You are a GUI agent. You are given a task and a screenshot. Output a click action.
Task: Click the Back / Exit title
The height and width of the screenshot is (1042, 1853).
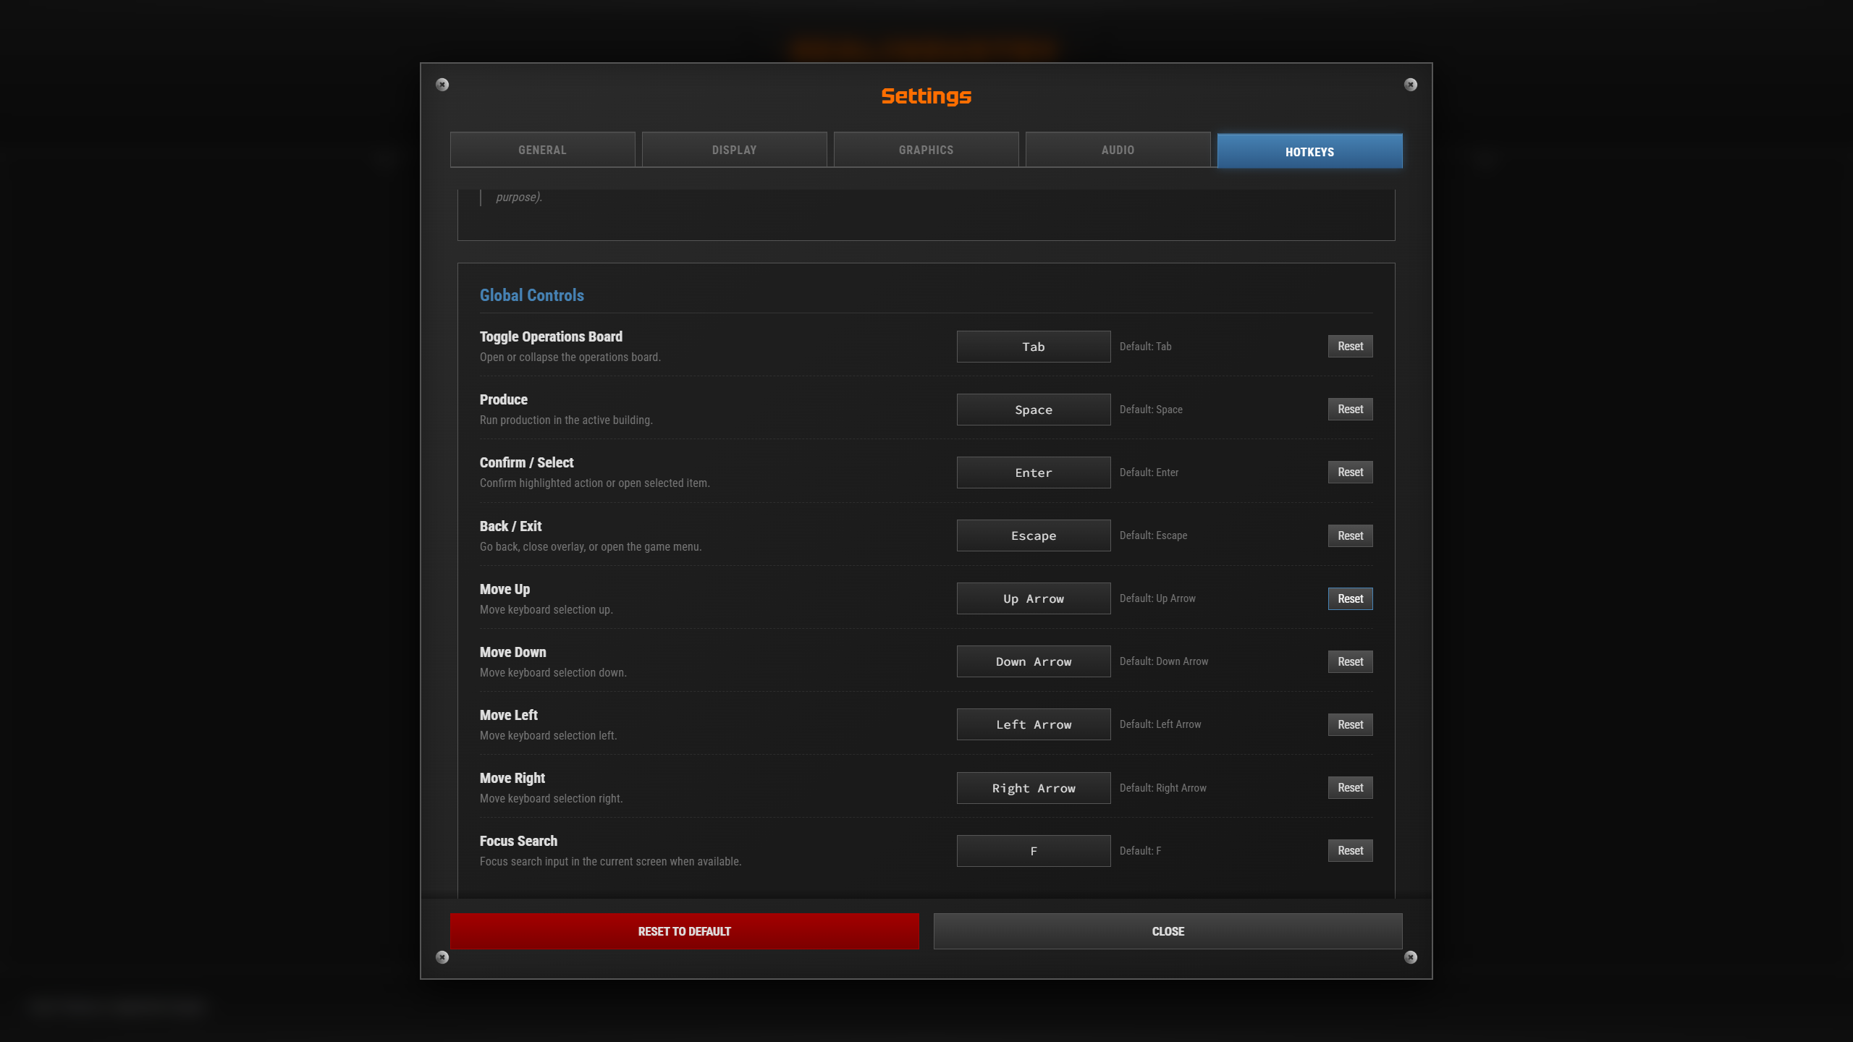[x=510, y=526]
